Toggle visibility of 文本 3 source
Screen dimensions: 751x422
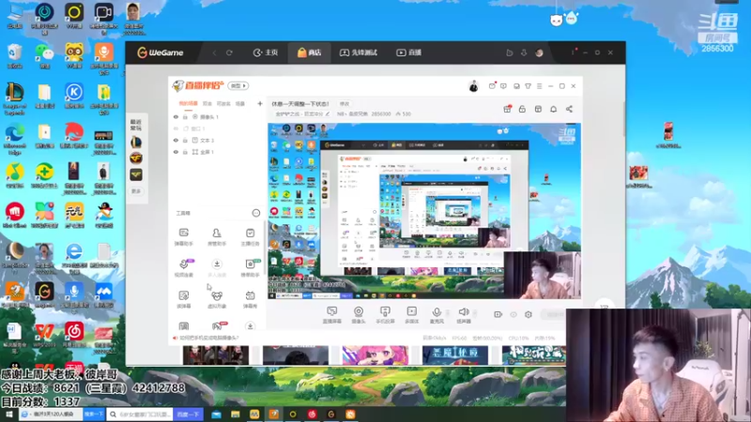click(176, 140)
